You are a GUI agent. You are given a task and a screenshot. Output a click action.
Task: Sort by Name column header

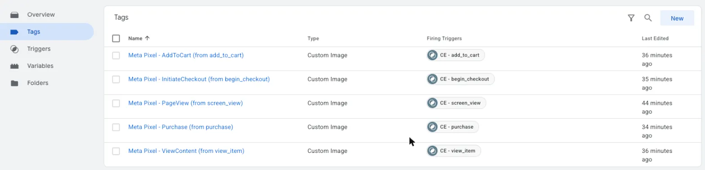click(135, 39)
